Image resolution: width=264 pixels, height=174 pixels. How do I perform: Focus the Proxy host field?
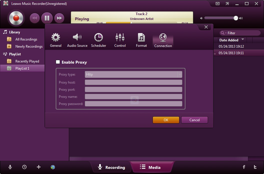pos(133,82)
